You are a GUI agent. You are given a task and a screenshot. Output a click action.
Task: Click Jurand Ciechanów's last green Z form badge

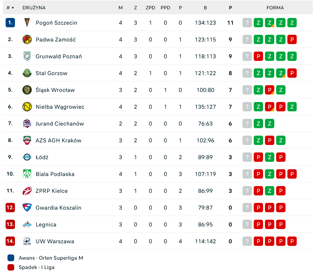click(x=269, y=124)
